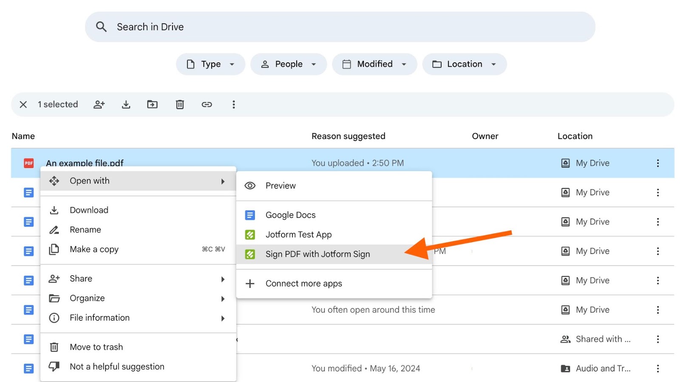Image resolution: width=680 pixels, height=382 pixels.
Task: Click the trash icon in selection toolbar
Action: coord(180,104)
